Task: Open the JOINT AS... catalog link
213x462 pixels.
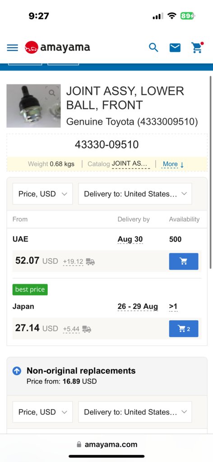Action: tap(131, 164)
